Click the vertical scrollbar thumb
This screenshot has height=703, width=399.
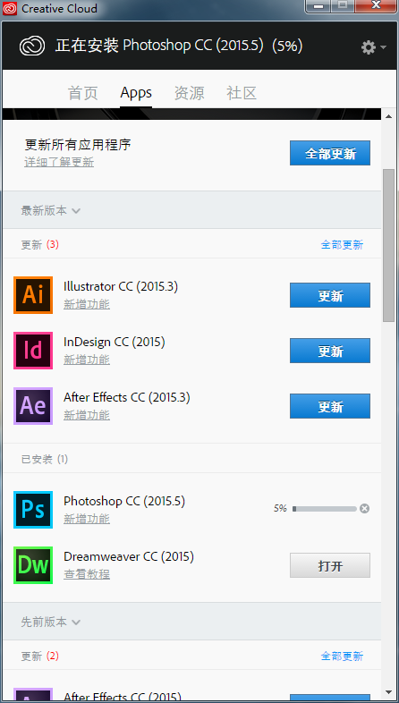(x=388, y=245)
